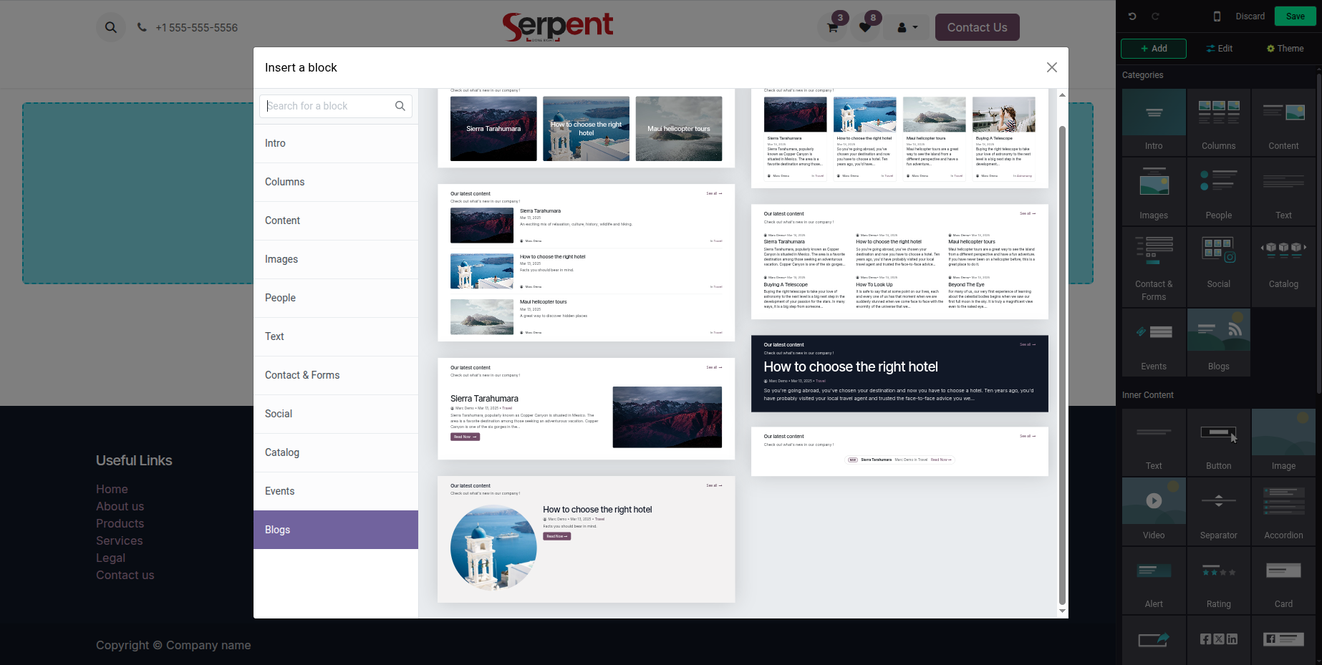Click the Image inner content icon
Viewport: 1322px width, 665px height.
point(1283,442)
